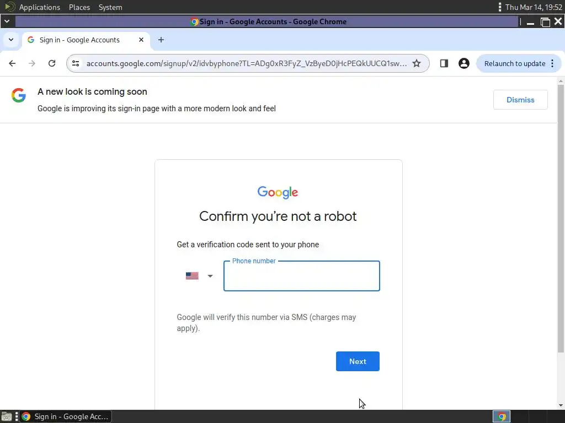Open the System menu

[x=110, y=7]
